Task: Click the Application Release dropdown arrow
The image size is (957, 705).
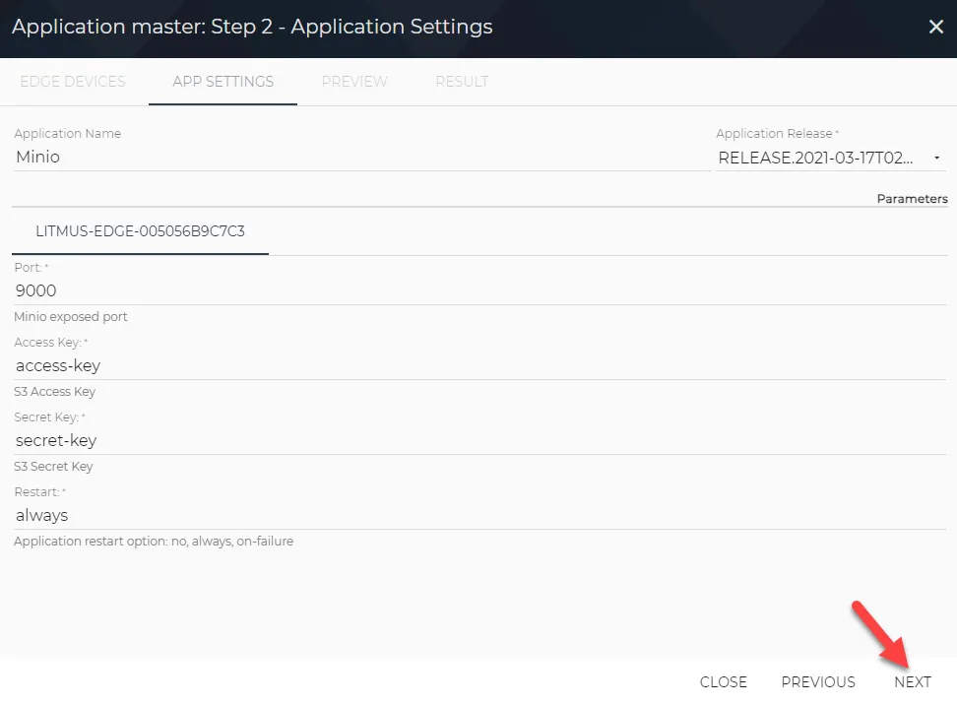Action: pos(936,159)
